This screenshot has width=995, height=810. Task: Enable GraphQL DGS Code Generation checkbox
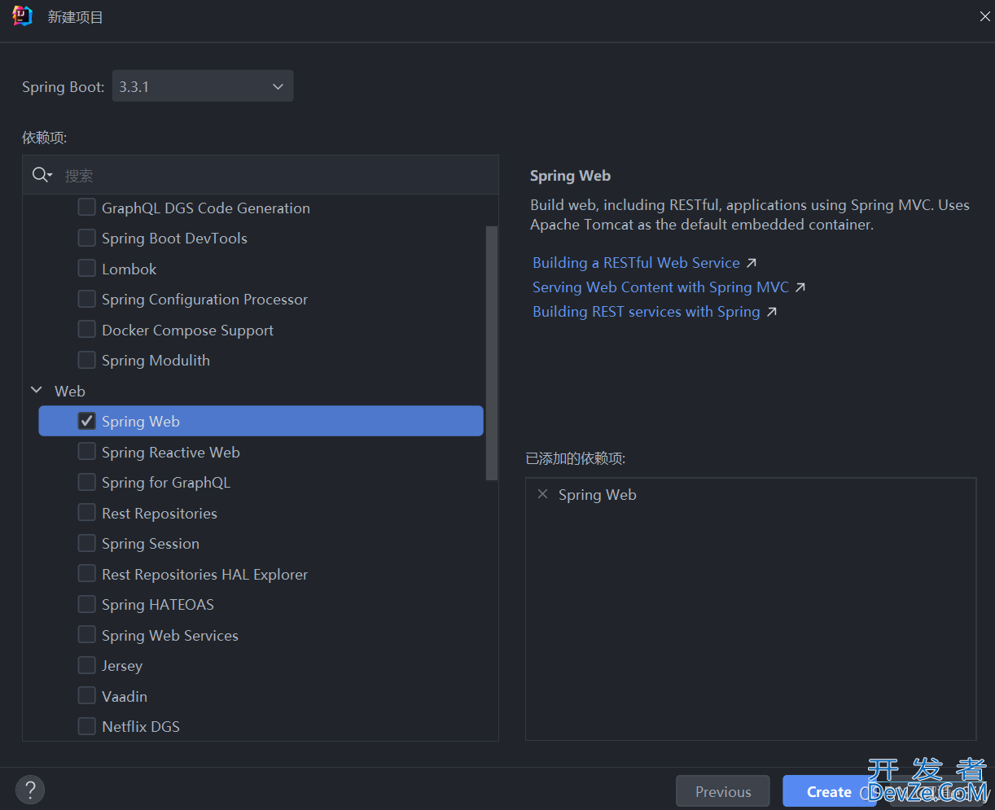point(87,208)
